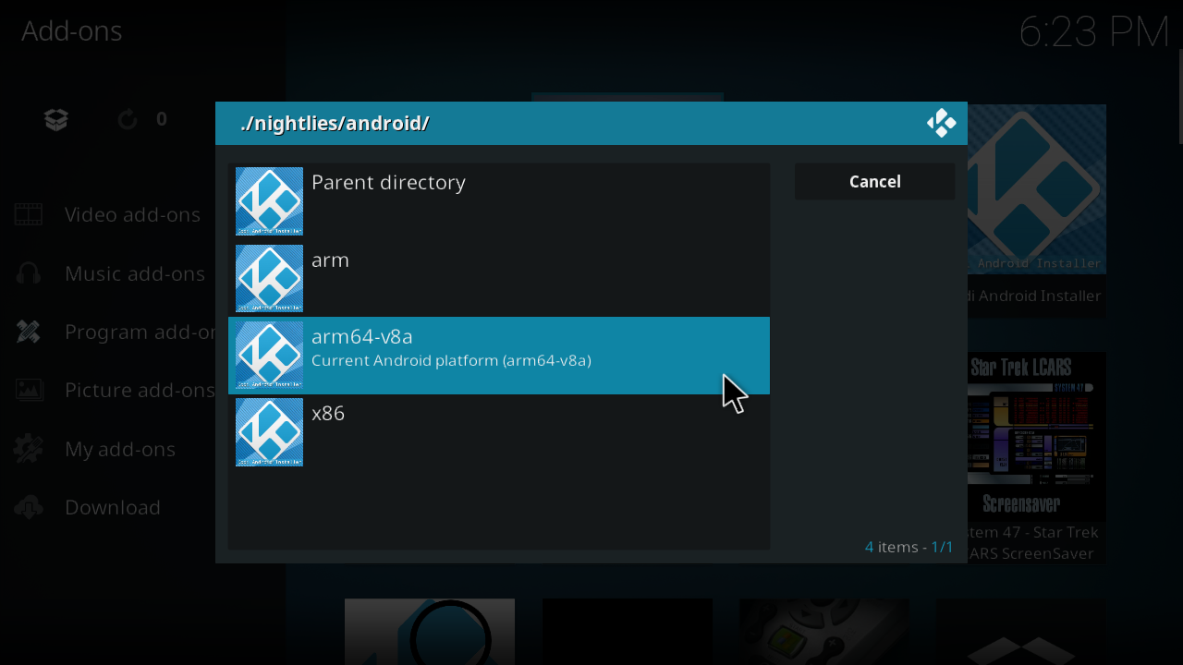Click the arm64-v8a folder icon

(269, 356)
